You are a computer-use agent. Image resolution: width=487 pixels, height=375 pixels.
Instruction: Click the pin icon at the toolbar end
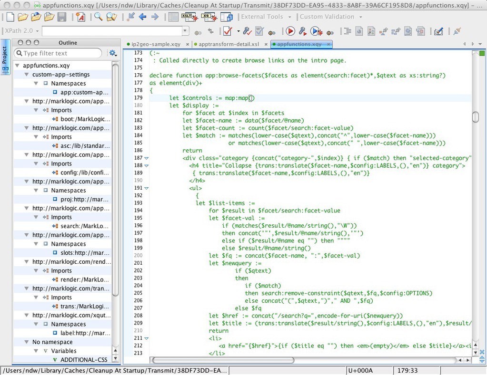pos(457,31)
